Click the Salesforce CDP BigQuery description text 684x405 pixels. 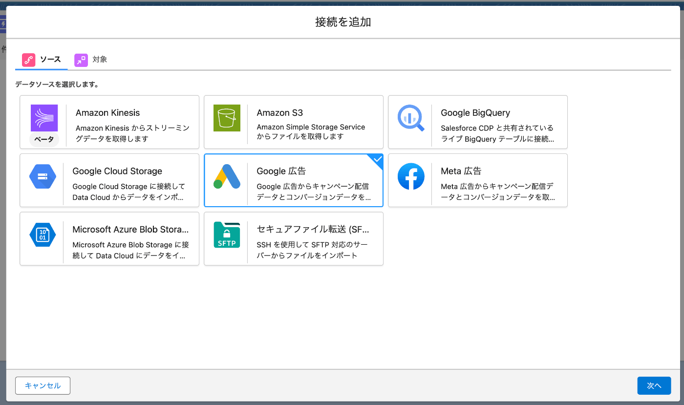tap(497, 133)
